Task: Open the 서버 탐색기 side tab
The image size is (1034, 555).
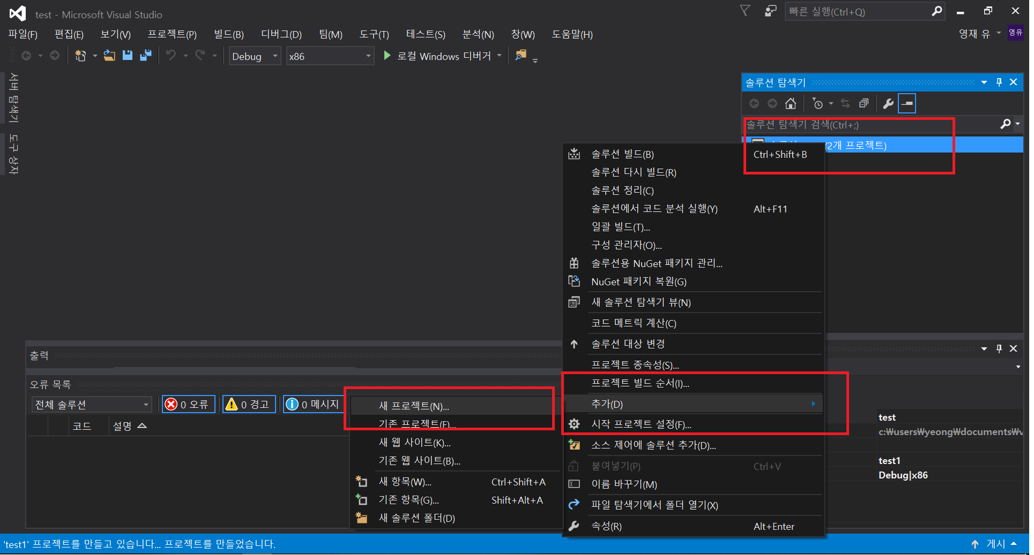Action: click(13, 98)
